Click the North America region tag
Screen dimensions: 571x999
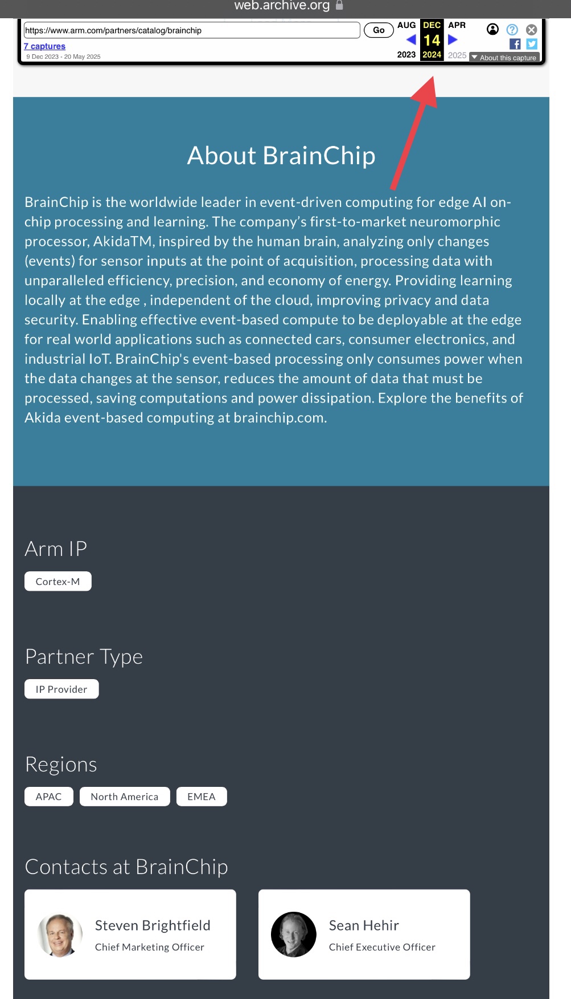click(x=125, y=797)
